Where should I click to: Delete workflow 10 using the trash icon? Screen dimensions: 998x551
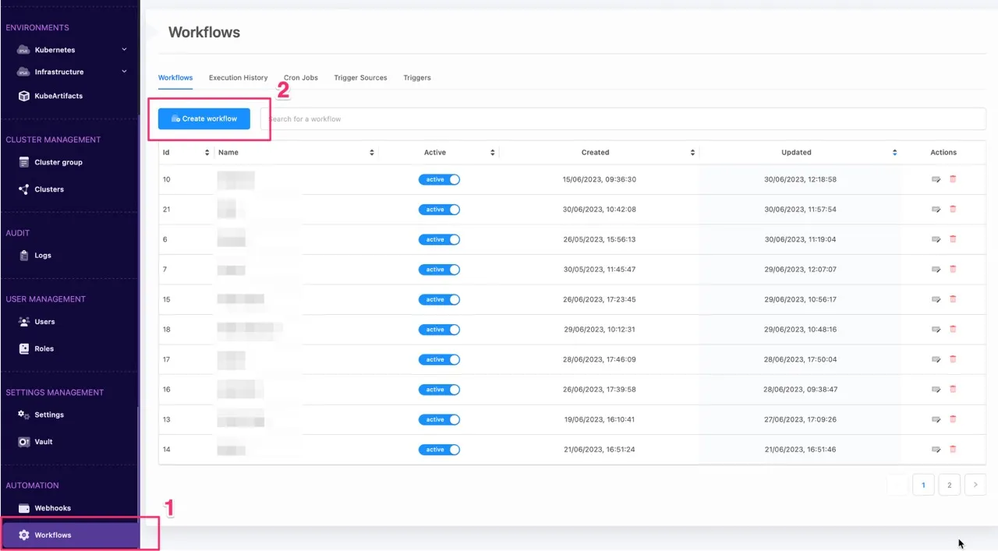point(953,179)
